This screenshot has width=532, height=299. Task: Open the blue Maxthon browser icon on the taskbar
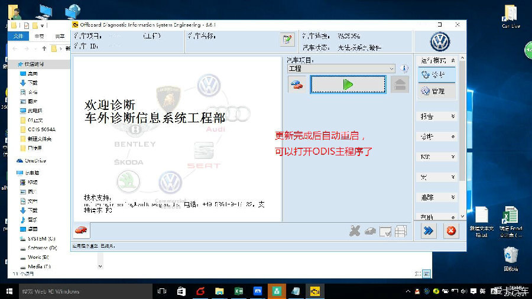[x=258, y=291]
